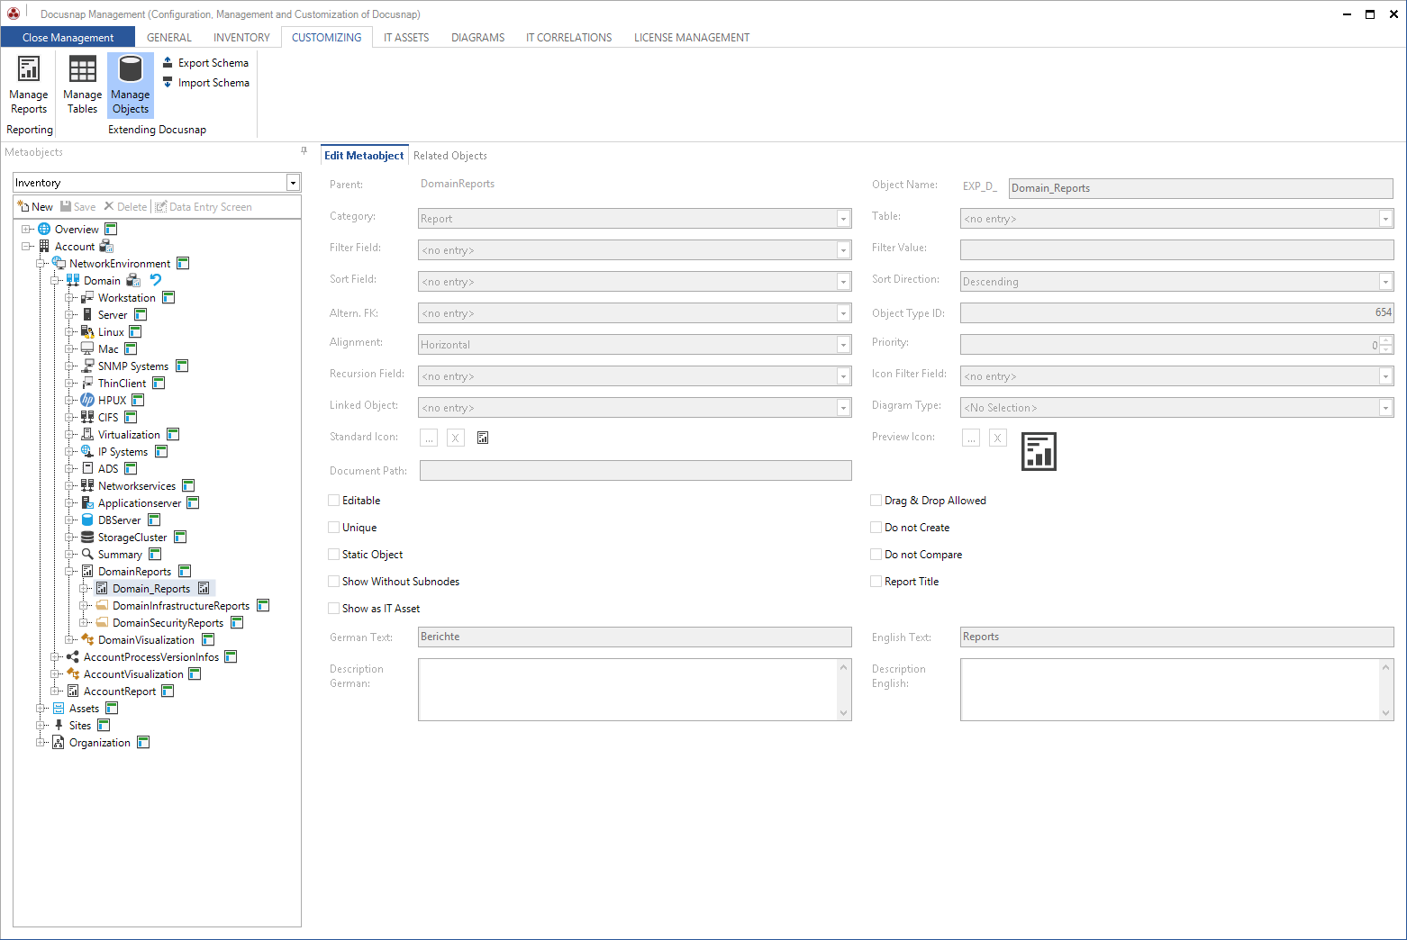The width and height of the screenshot is (1407, 940).
Task: Click the HPUX hp logo icon
Action: [87, 400]
